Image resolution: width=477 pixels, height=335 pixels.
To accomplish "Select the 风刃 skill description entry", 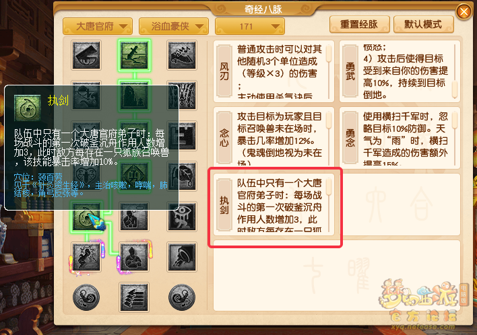I will click(274, 71).
